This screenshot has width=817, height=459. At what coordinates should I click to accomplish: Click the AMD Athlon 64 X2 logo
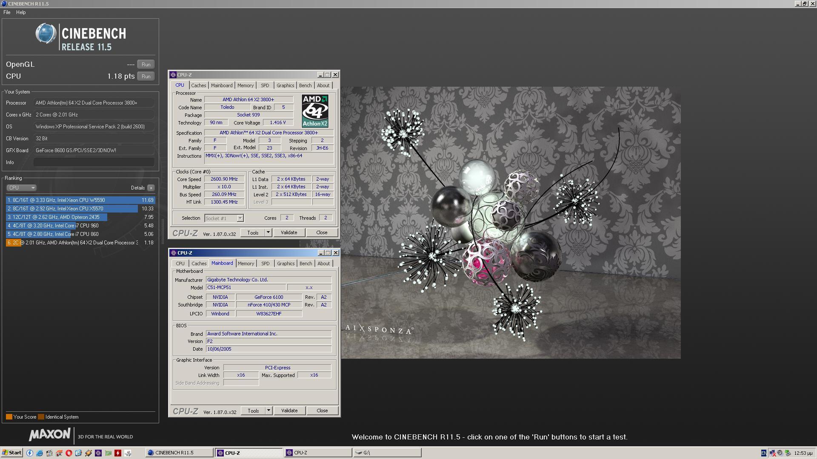coord(315,111)
